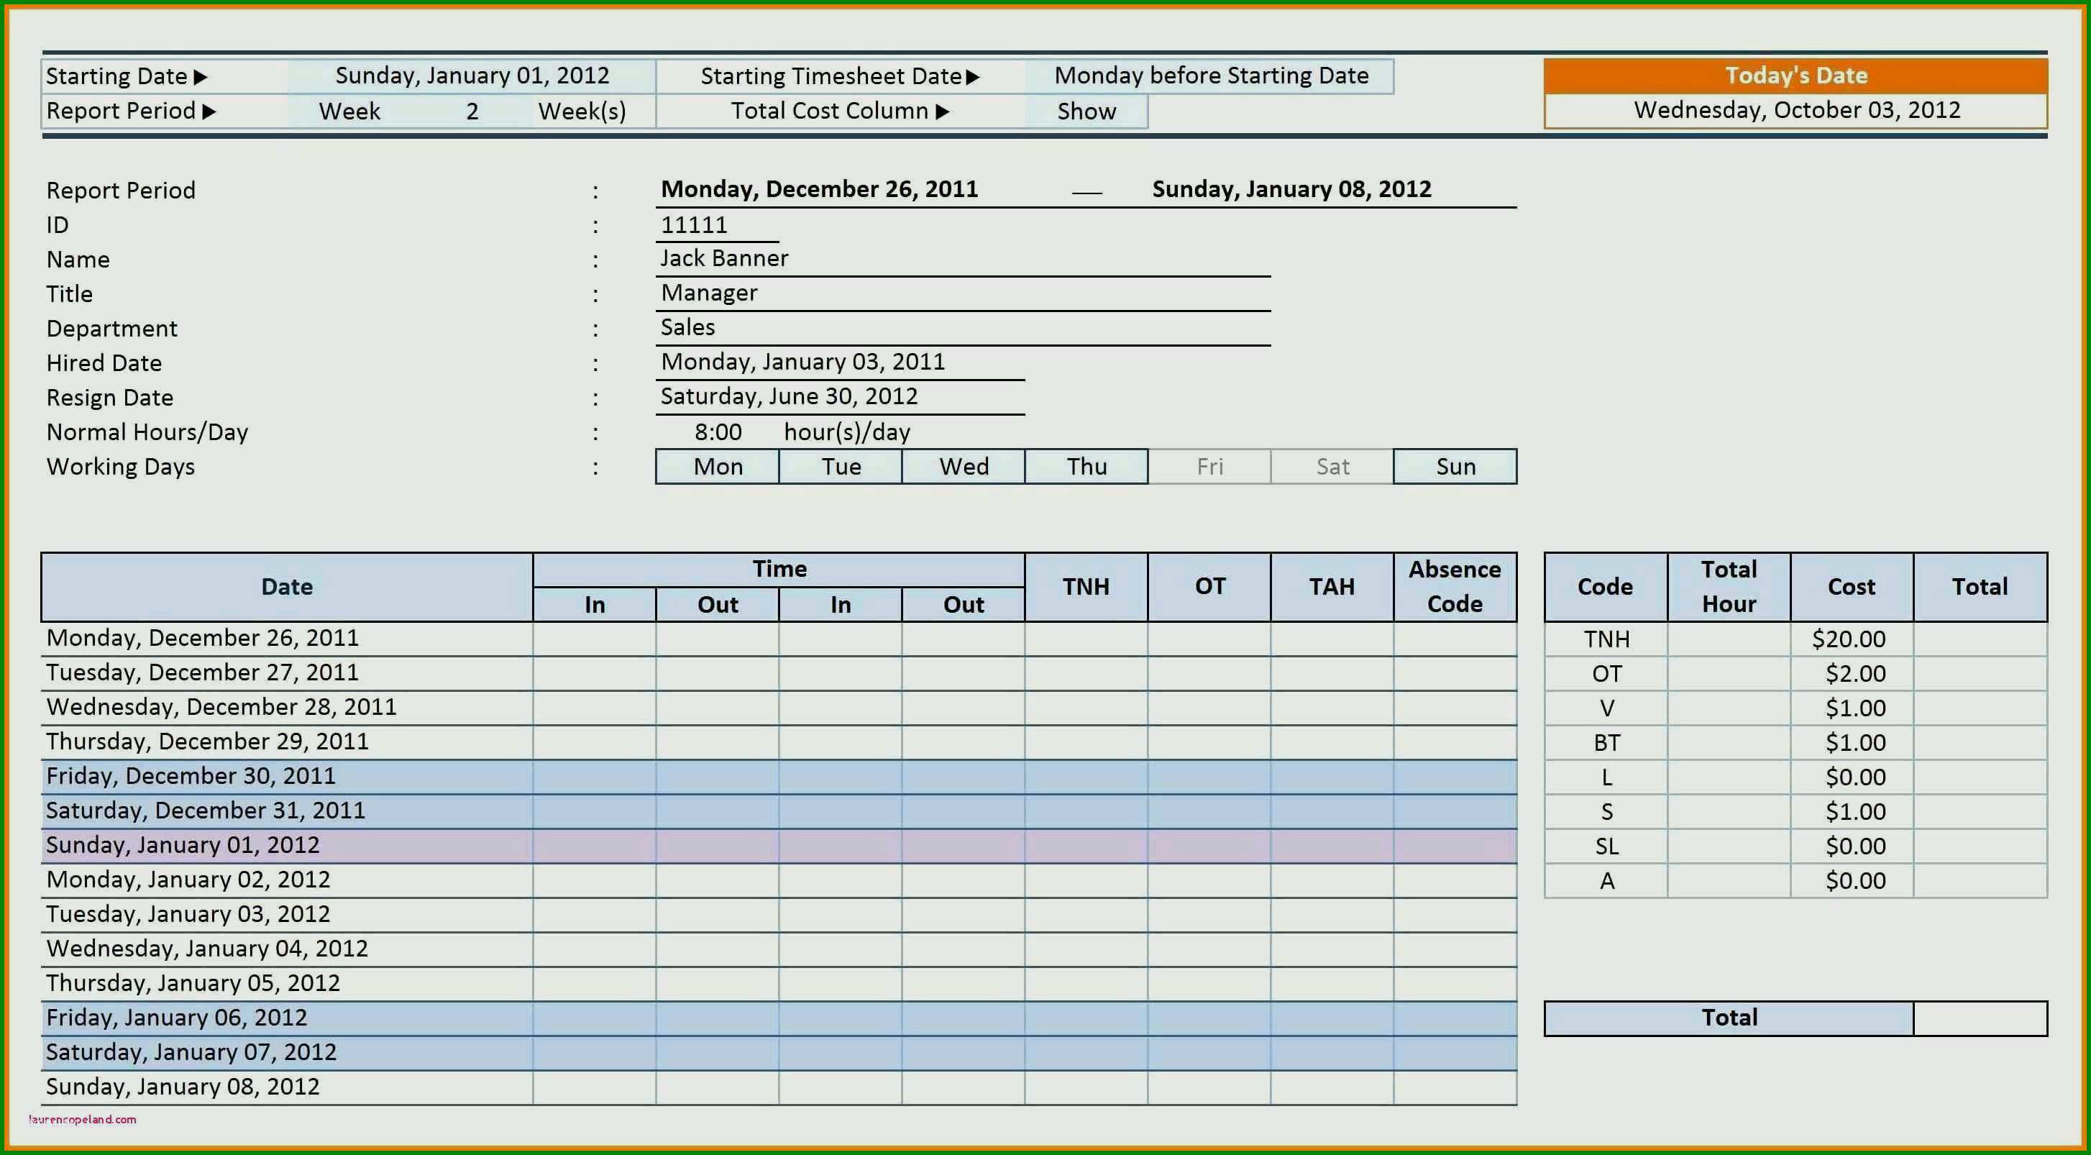Select the TNH cost value $20.00
The height and width of the screenshot is (1155, 2091).
tap(1852, 639)
